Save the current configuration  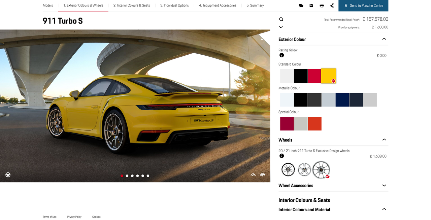[311, 5]
